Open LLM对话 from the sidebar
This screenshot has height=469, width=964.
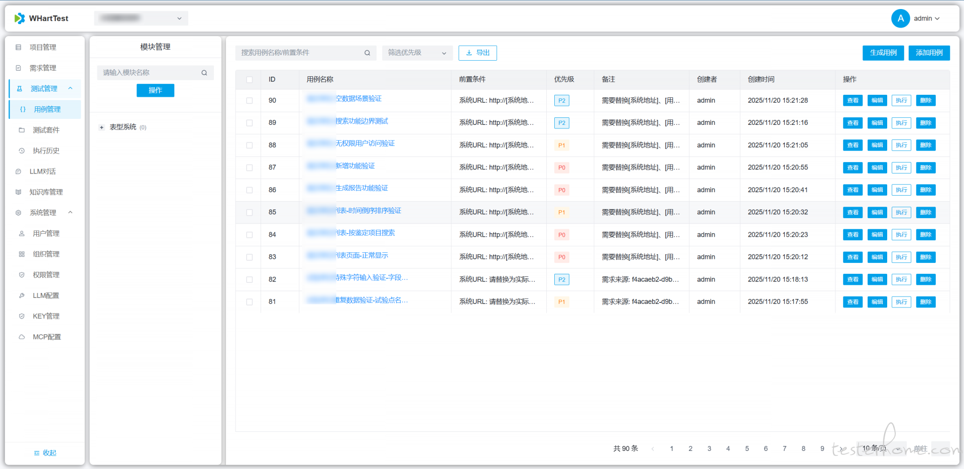pyautogui.click(x=43, y=172)
